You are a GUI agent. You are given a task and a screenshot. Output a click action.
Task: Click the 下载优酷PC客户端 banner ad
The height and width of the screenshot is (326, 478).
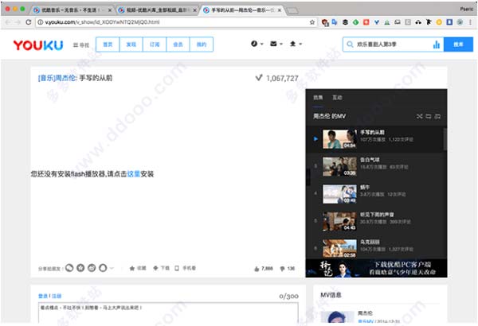377,268
